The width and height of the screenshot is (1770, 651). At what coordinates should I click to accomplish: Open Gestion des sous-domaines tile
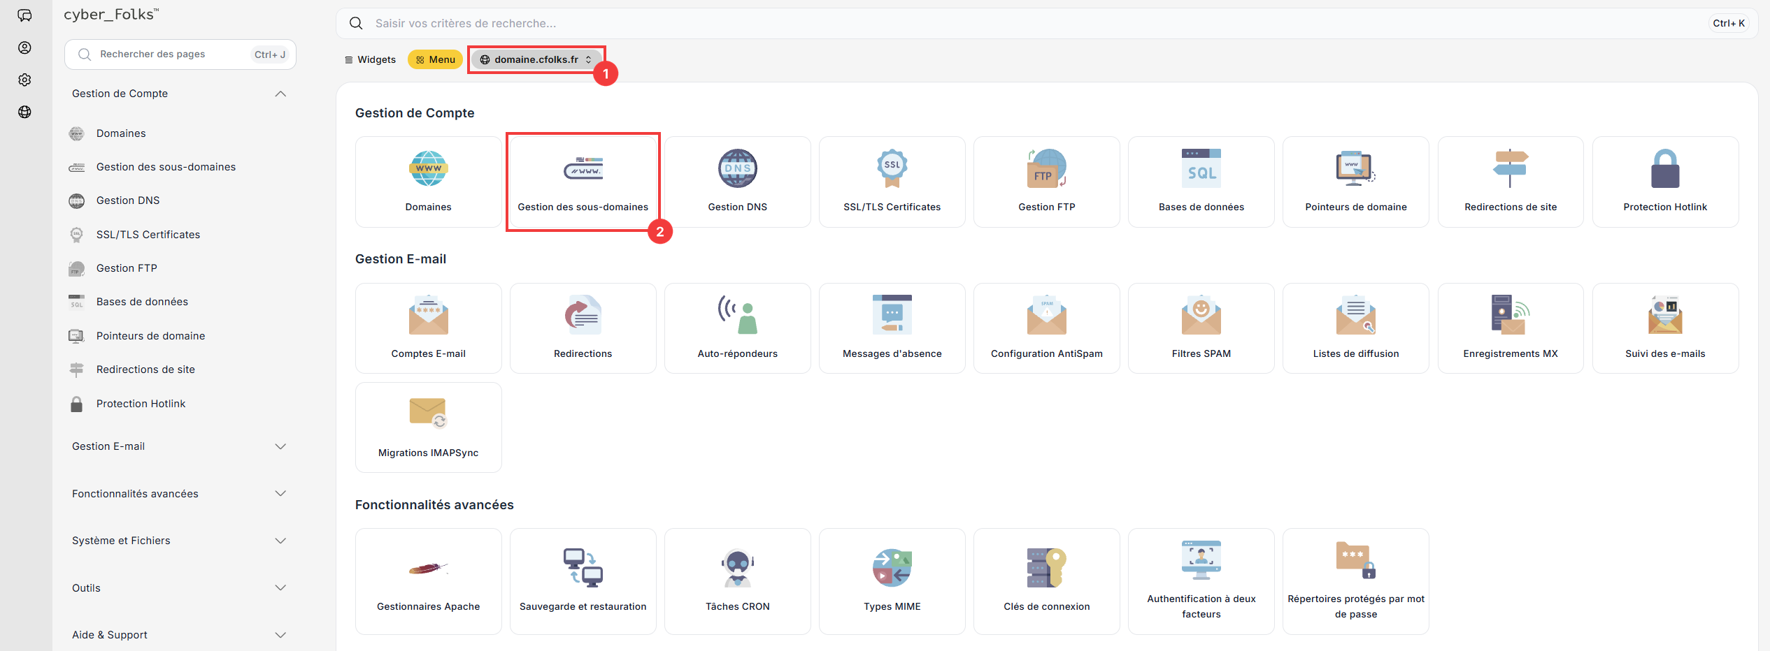(583, 182)
